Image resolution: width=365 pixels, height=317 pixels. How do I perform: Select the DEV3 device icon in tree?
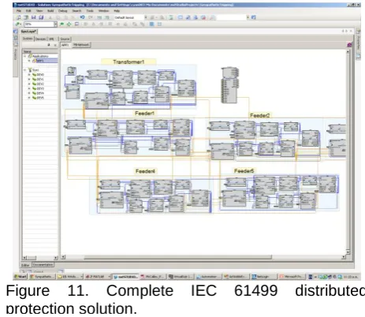[34, 88]
